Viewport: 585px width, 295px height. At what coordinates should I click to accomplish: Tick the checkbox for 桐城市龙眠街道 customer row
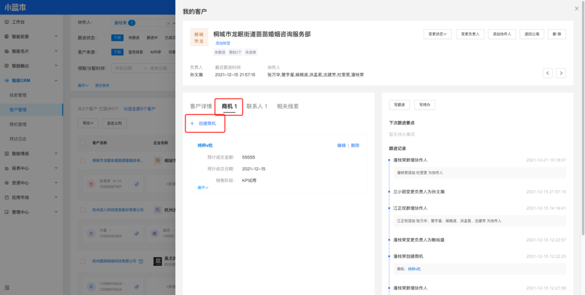82,161
